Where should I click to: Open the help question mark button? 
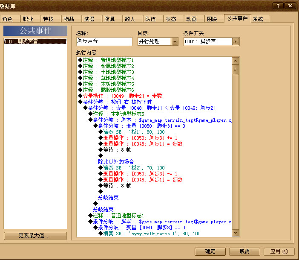[x=278, y=6]
